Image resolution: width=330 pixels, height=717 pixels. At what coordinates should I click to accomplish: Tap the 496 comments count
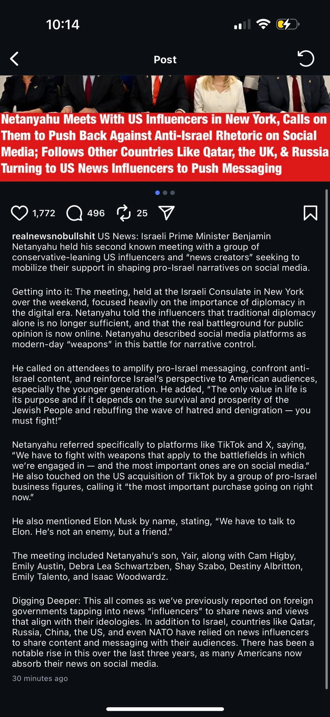pyautogui.click(x=96, y=213)
